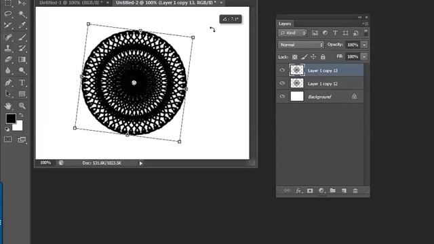Select the Rectangle shape tool
This screenshot has height=244, width=434.
[22, 94]
